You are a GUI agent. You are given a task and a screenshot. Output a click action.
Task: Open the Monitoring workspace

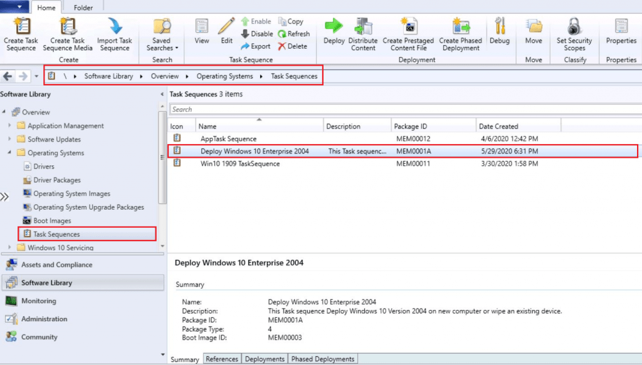(x=83, y=301)
